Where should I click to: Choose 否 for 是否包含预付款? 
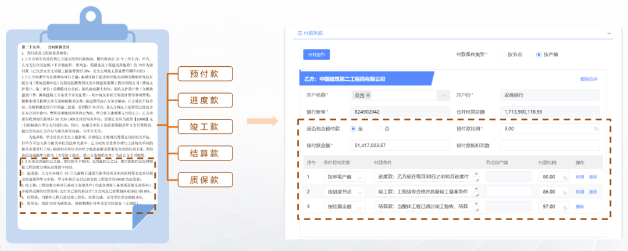point(380,128)
